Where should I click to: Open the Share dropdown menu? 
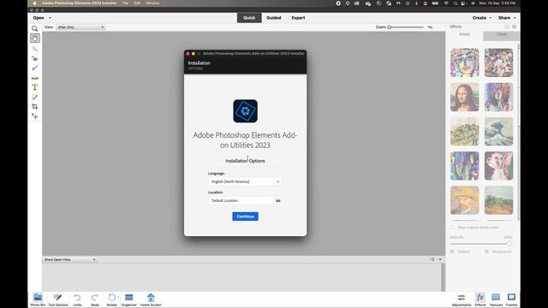pyautogui.click(x=507, y=18)
